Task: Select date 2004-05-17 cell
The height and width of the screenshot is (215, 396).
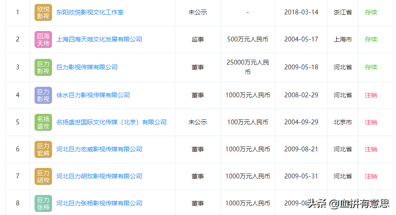Action: pos(301,39)
